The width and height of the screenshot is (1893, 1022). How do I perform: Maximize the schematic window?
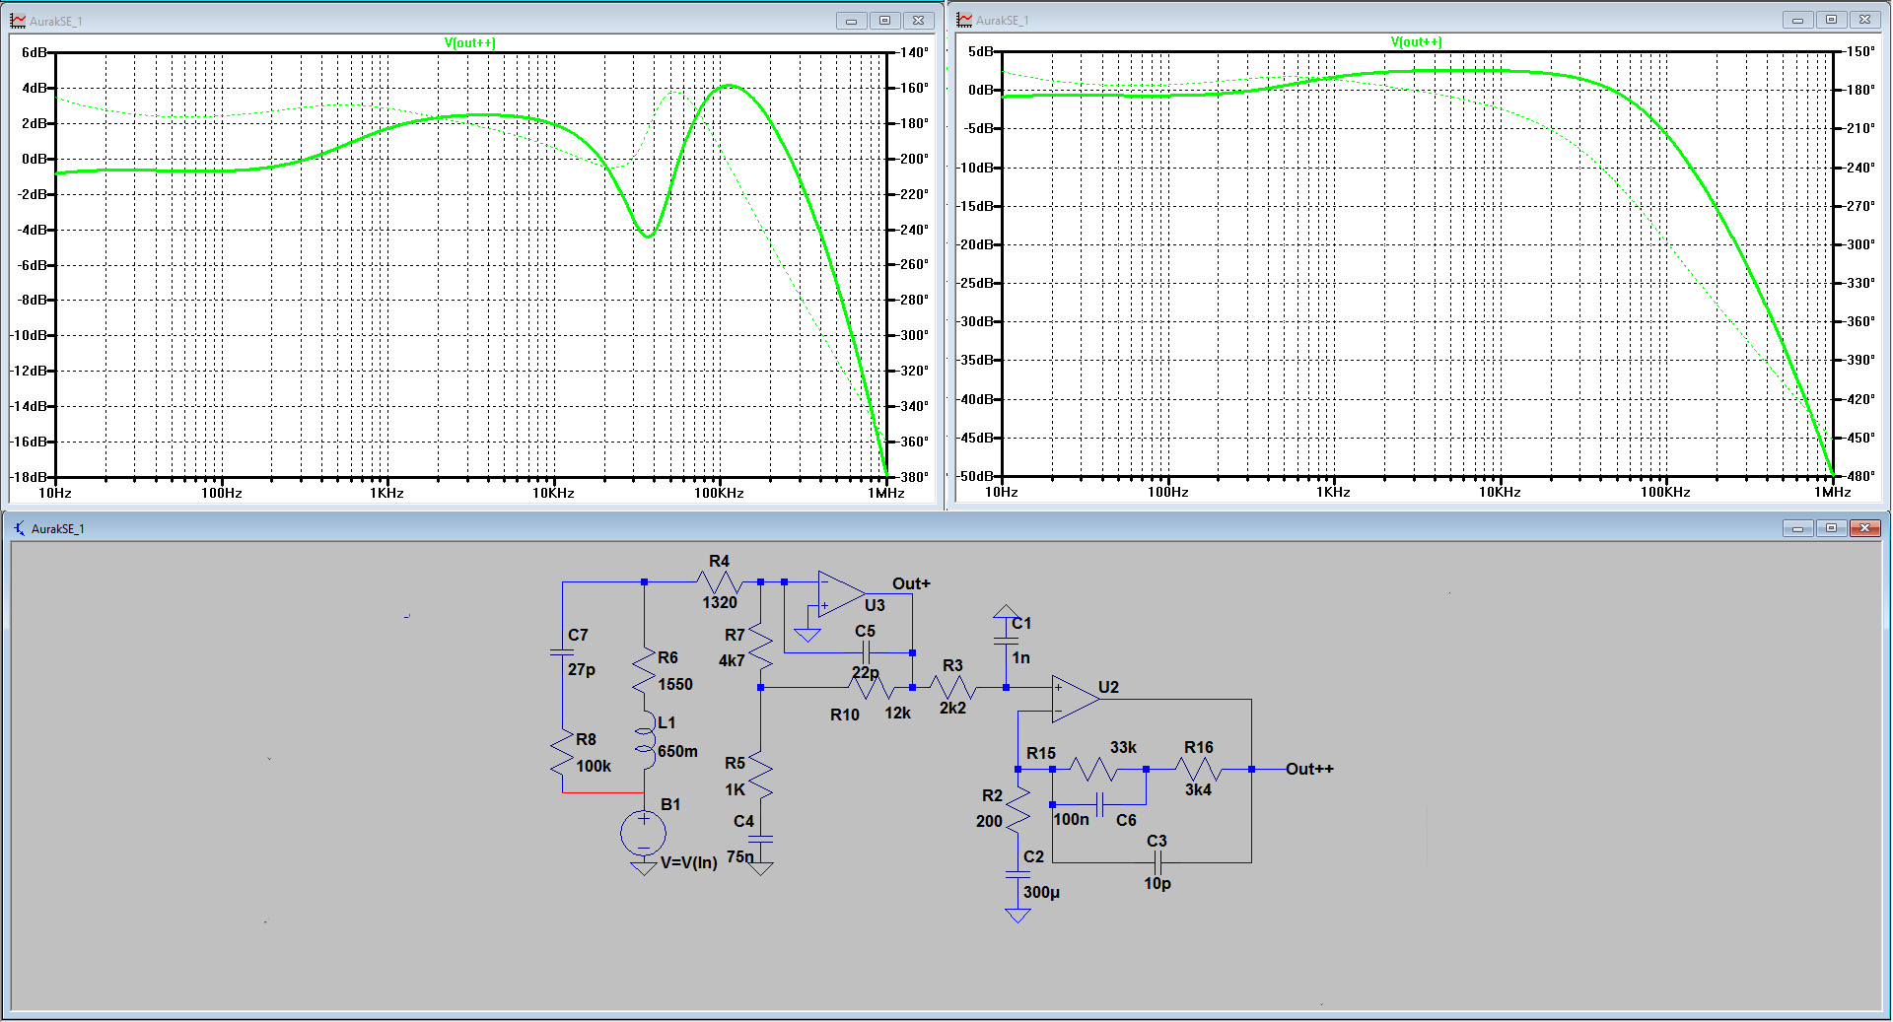(x=1831, y=528)
